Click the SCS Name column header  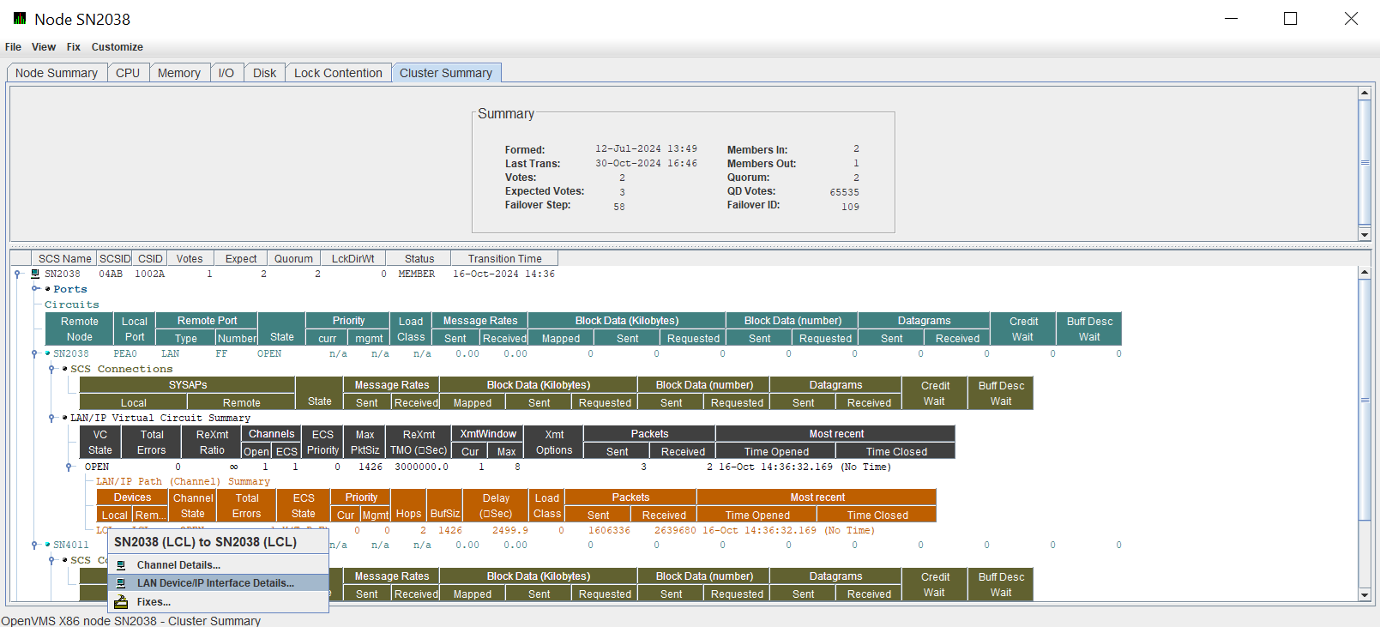click(x=64, y=258)
